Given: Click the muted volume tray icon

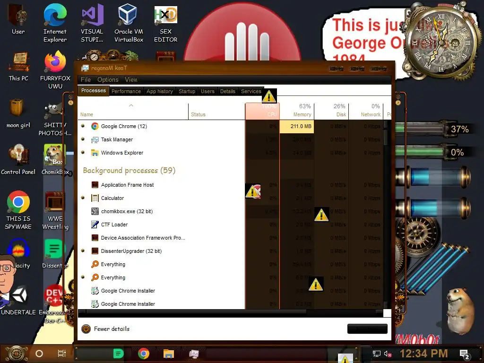Looking at the screenshot, I should point(388,354).
